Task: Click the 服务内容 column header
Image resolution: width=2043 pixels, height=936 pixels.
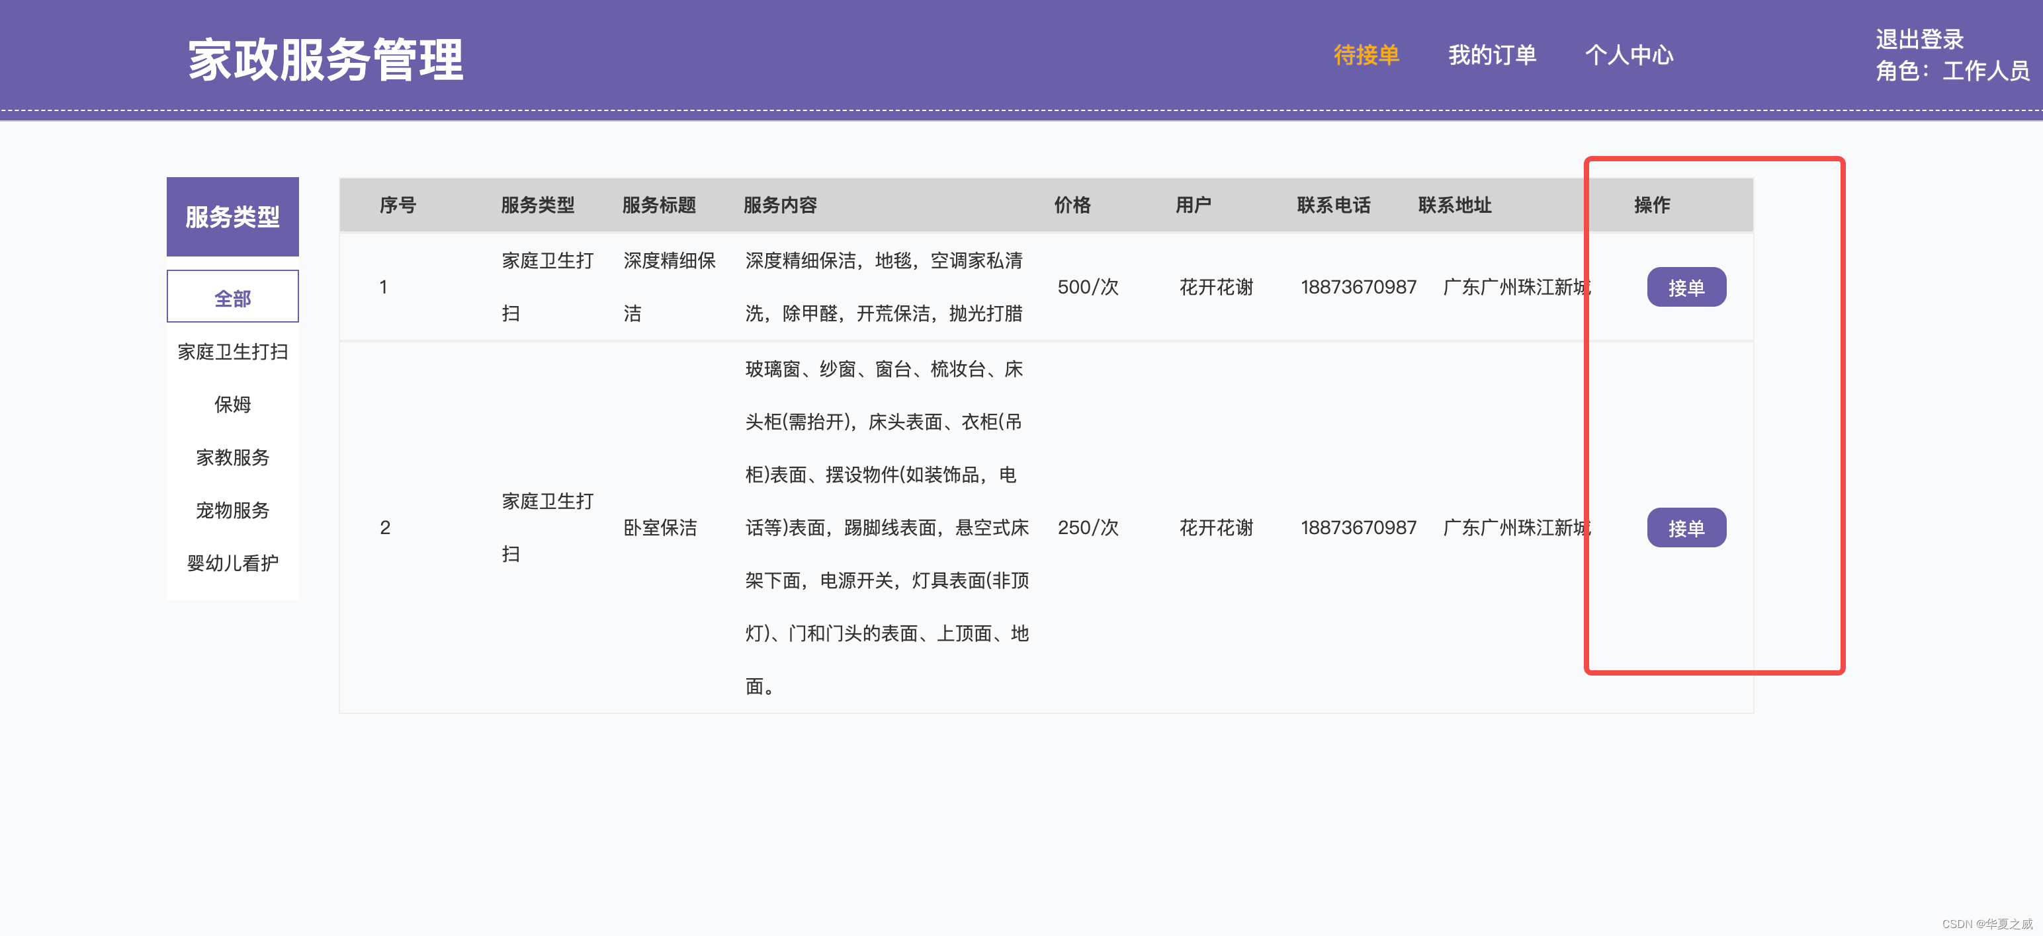Action: pyautogui.click(x=779, y=206)
